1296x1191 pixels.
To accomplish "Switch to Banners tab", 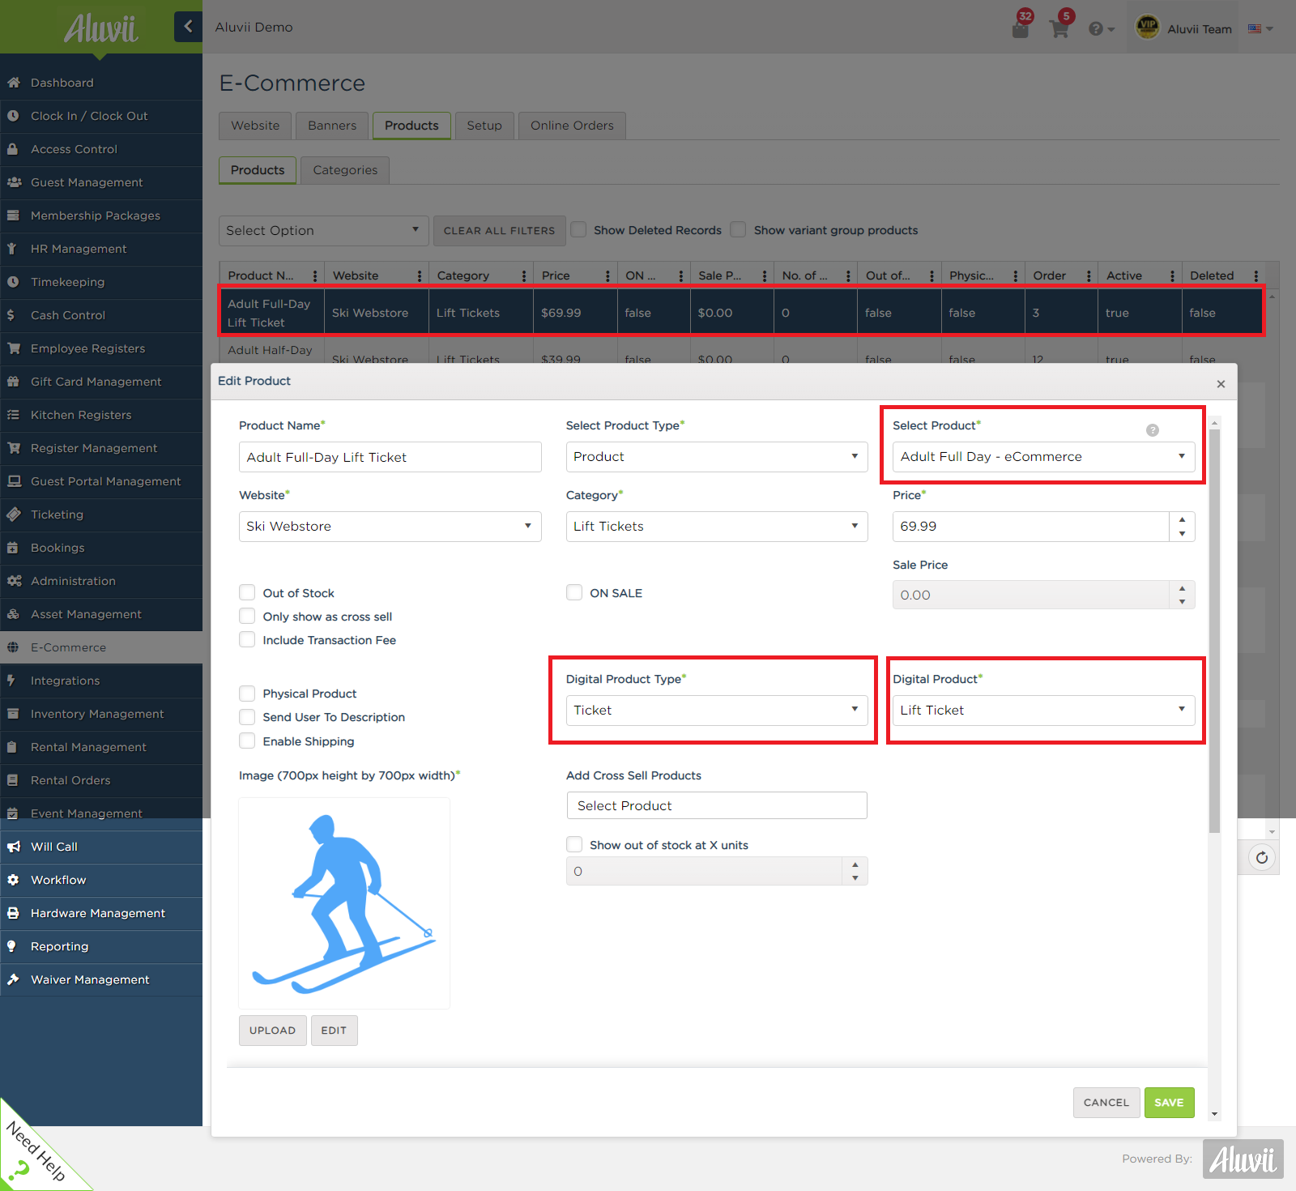I will 332,126.
